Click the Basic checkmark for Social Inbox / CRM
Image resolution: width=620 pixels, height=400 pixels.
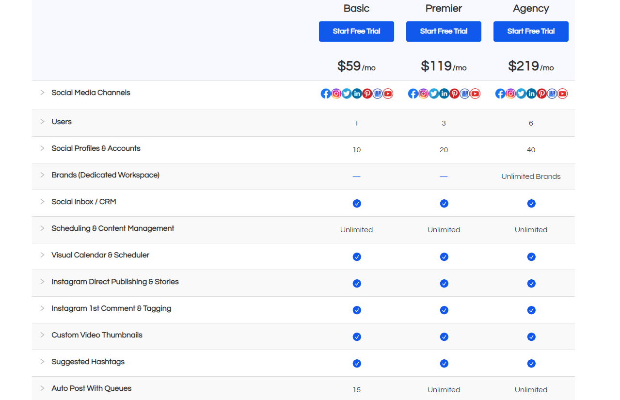point(357,204)
